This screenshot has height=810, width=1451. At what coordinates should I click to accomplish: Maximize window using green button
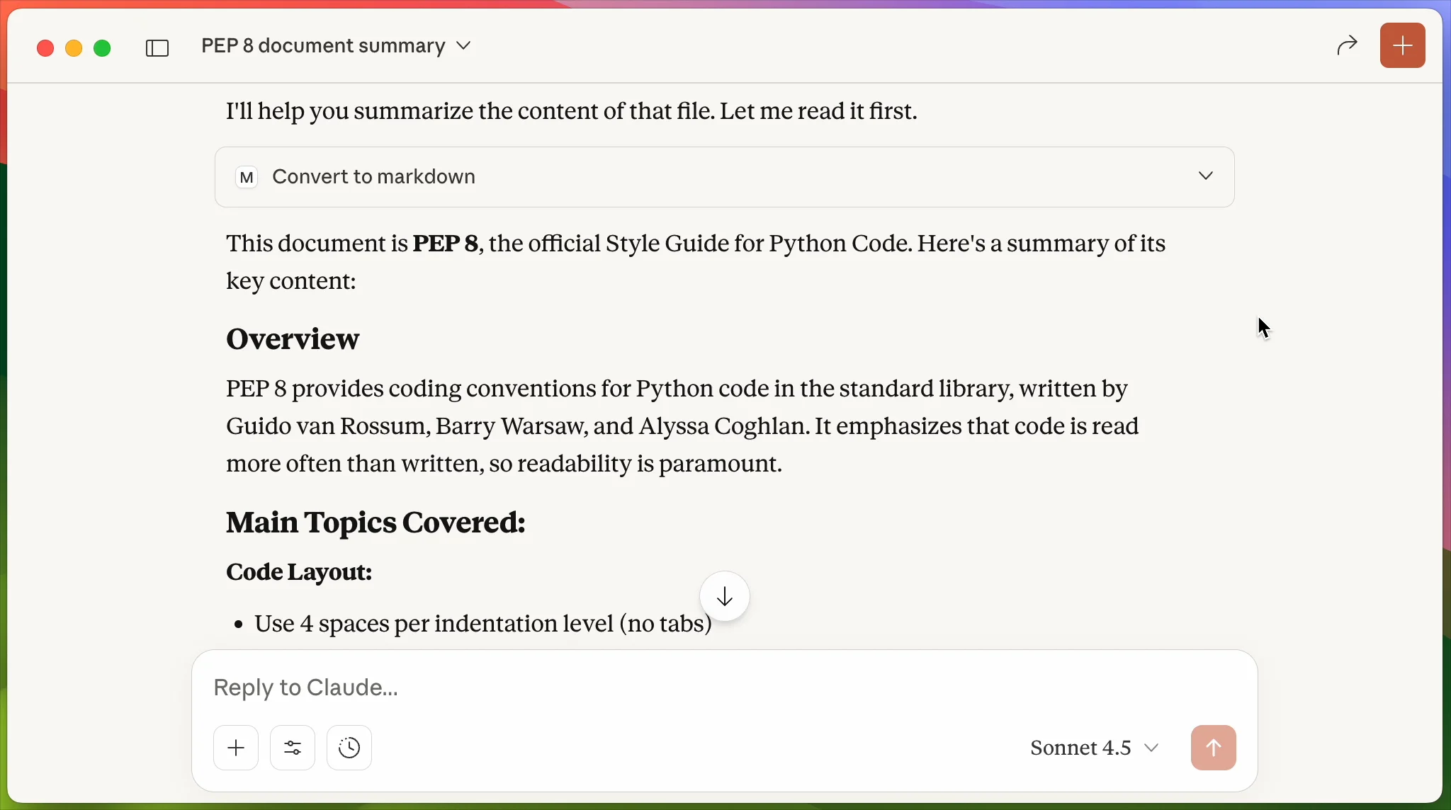pyautogui.click(x=102, y=48)
